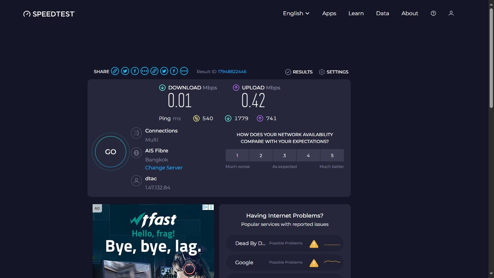The image size is (494, 278).
Task: Click the ad options dots icon
Action: (211, 207)
